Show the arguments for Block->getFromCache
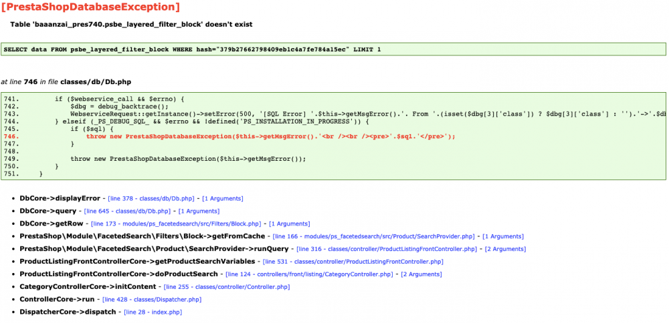Viewport: 669px width, 323px height. pyautogui.click(x=503, y=237)
